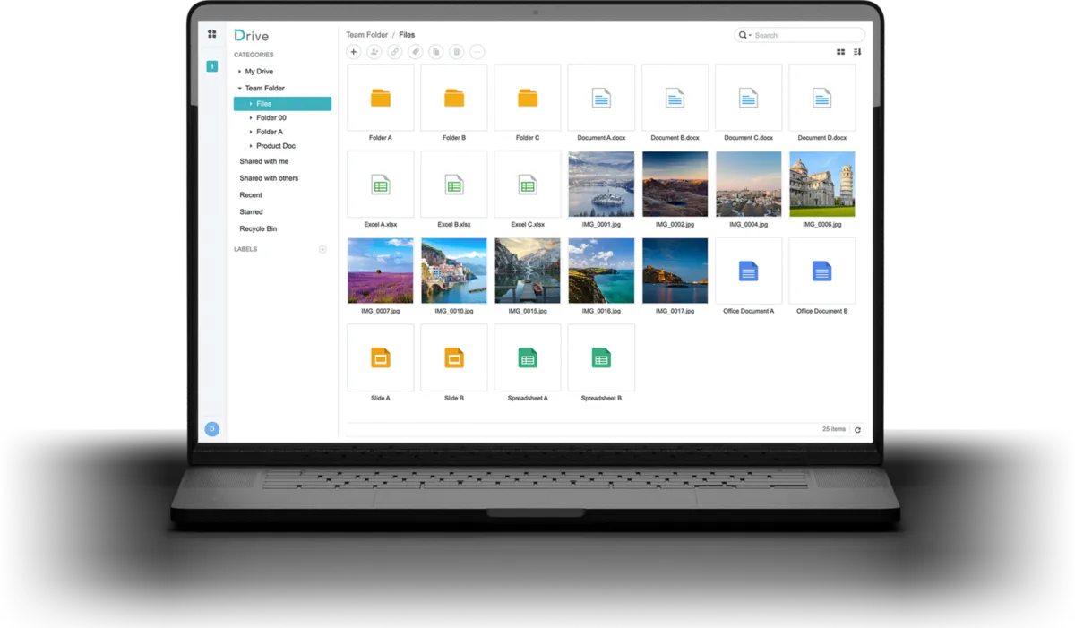The image size is (1075, 628).
Task: Select Slide B file icon
Action: 454,357
